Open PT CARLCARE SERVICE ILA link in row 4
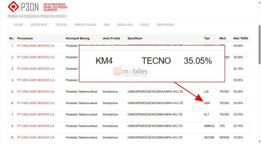 pyautogui.click(x=36, y=80)
